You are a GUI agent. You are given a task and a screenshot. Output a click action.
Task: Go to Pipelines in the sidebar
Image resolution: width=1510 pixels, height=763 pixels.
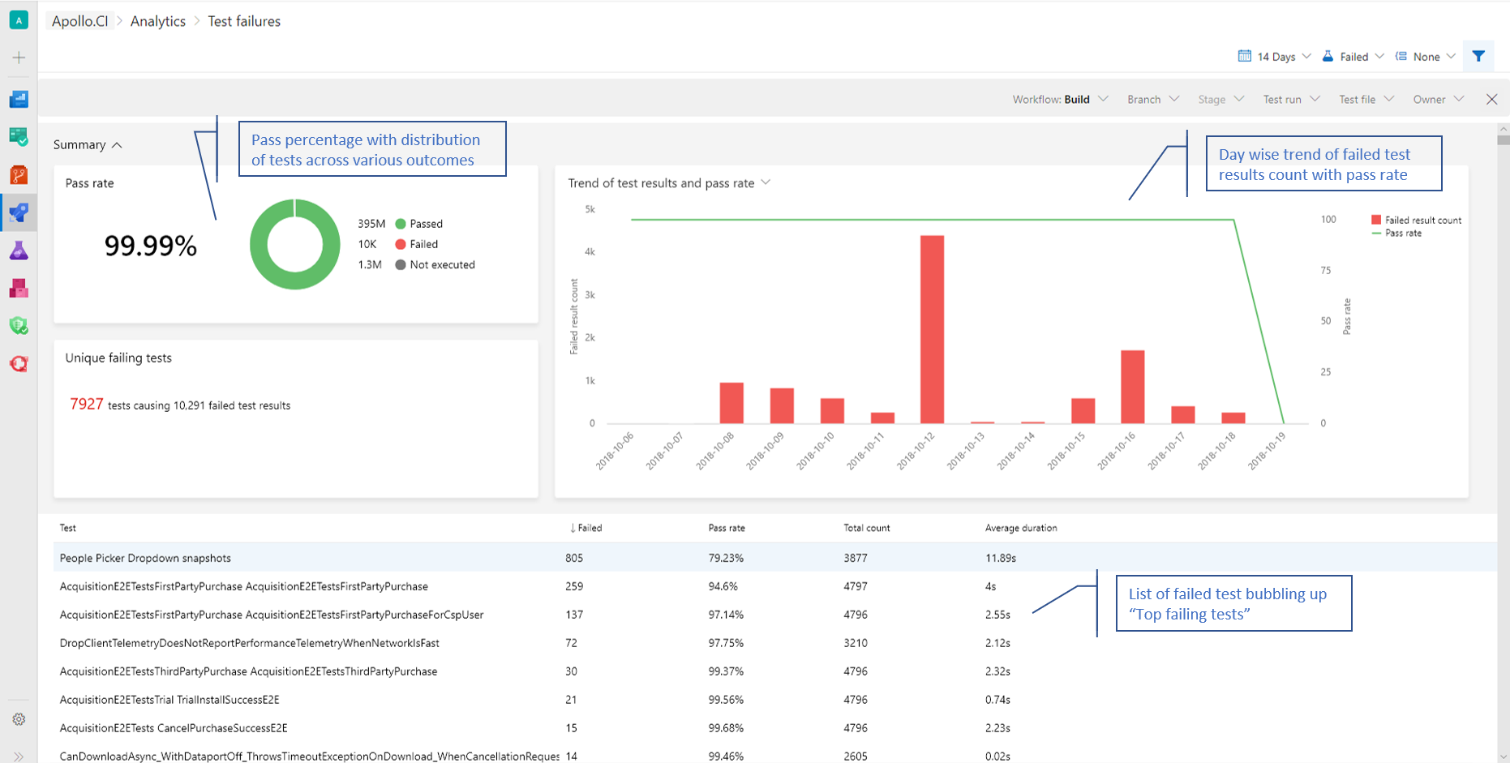pos(19,213)
